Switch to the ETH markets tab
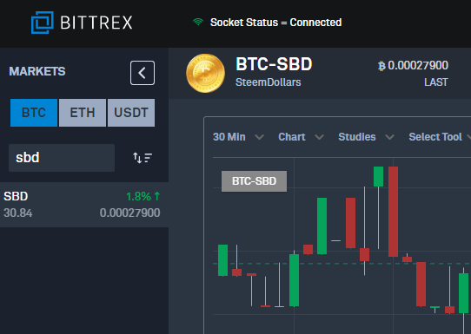Screen dimensions: 471x334 pyautogui.click(x=83, y=113)
